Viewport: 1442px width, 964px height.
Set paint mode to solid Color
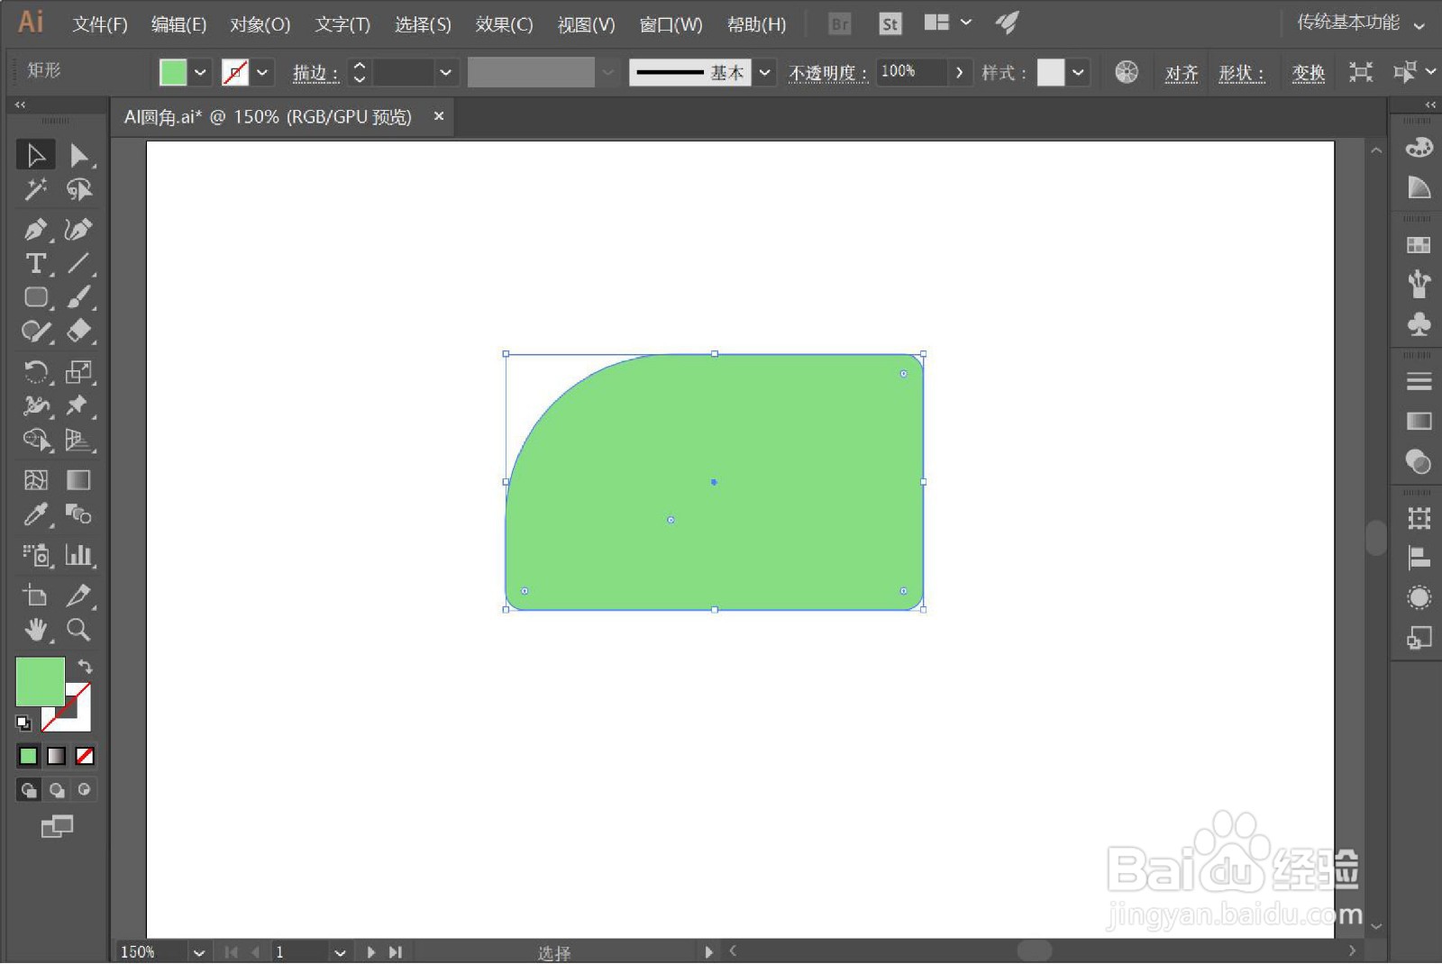pyautogui.click(x=29, y=756)
